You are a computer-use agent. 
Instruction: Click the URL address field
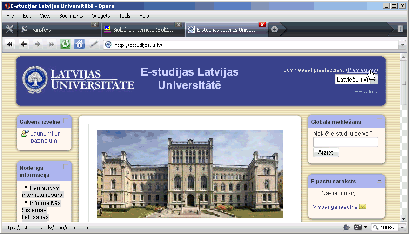(x=250, y=45)
